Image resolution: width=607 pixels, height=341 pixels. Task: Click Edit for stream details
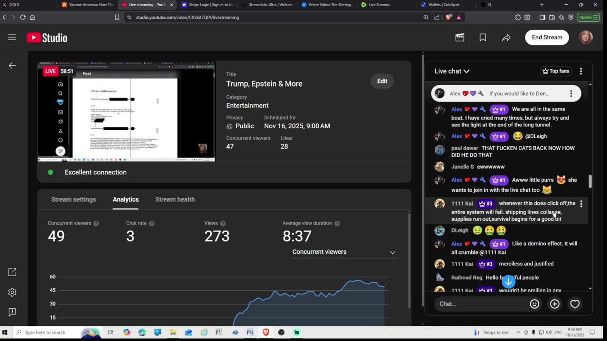click(382, 81)
